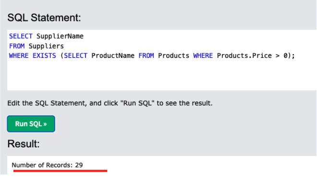Click the green Run SQL button
This screenshot has height=177, width=317.
(31, 124)
